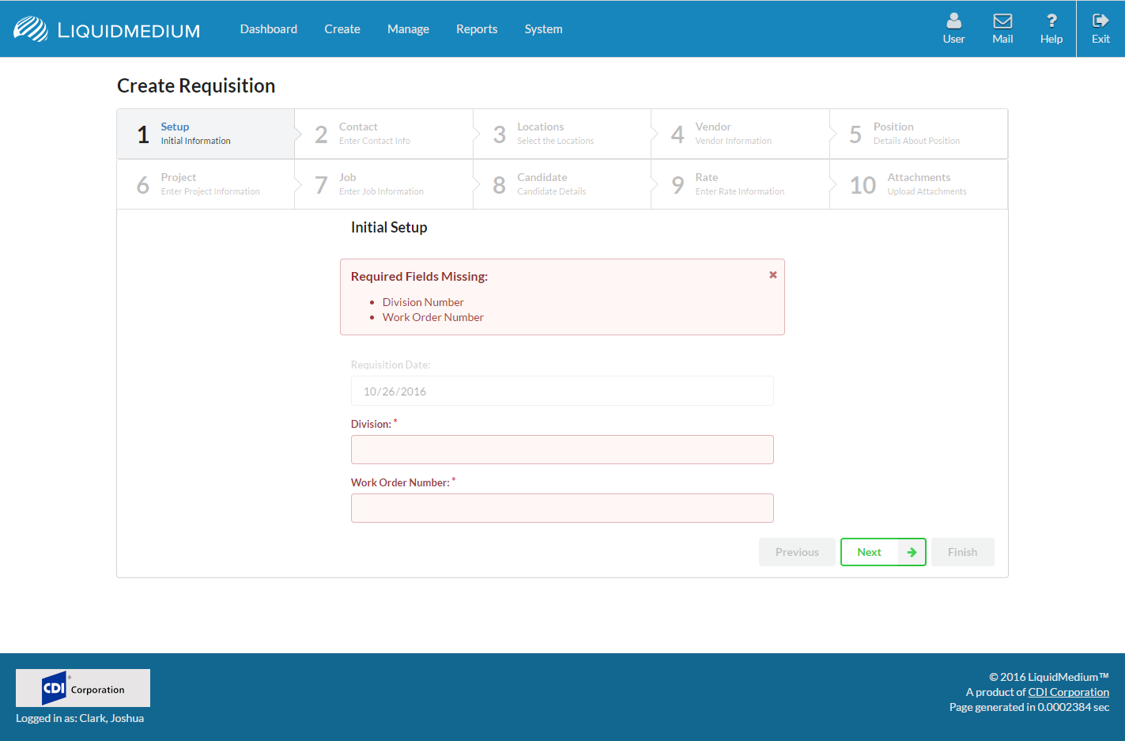Open the Mail envelope icon
This screenshot has height=741, width=1125.
[1002, 21]
